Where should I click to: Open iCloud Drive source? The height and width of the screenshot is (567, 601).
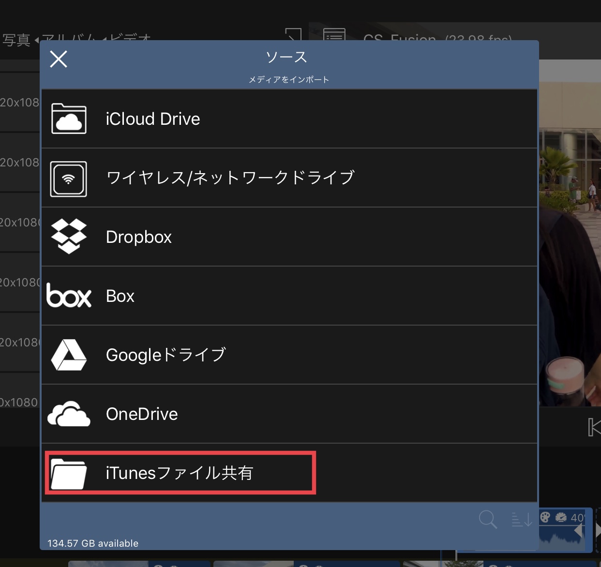[289, 119]
